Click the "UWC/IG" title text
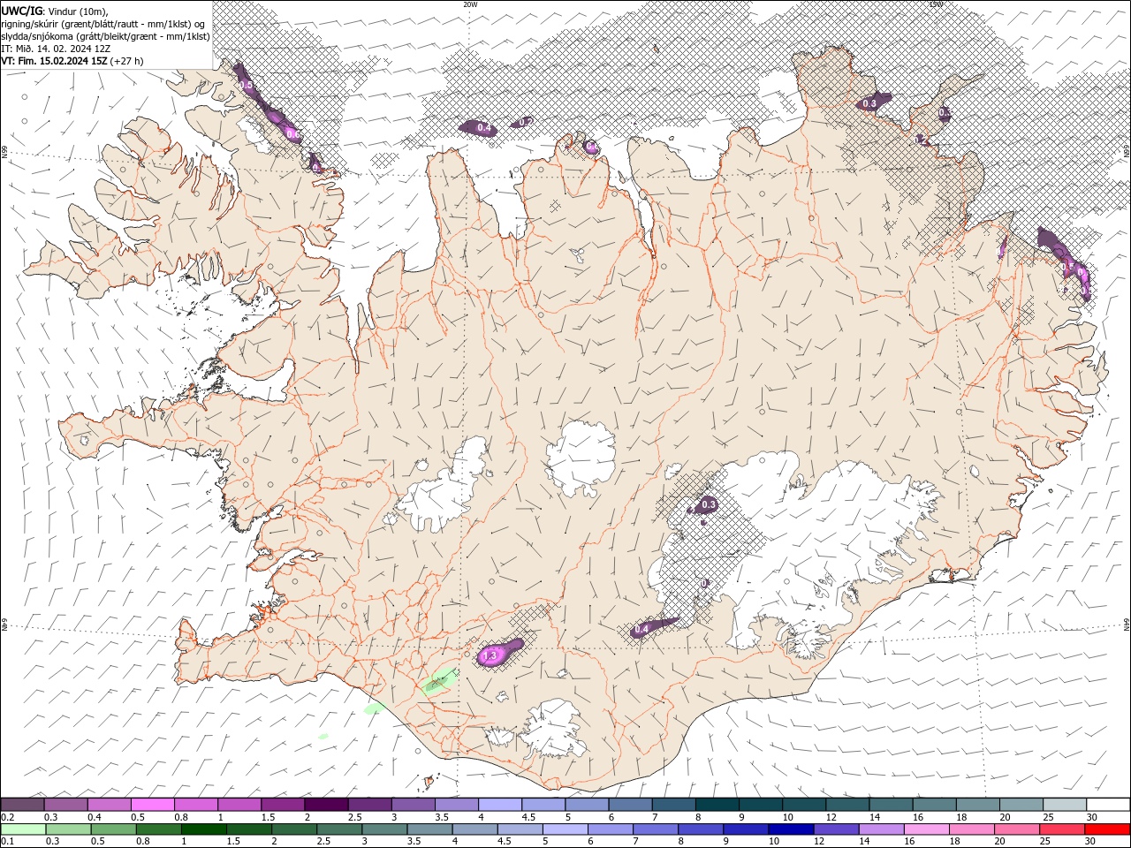 (22, 11)
